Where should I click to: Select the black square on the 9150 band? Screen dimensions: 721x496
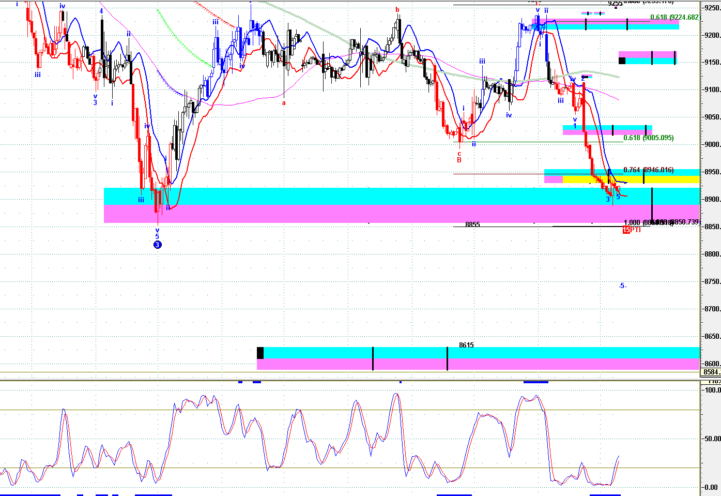click(622, 61)
